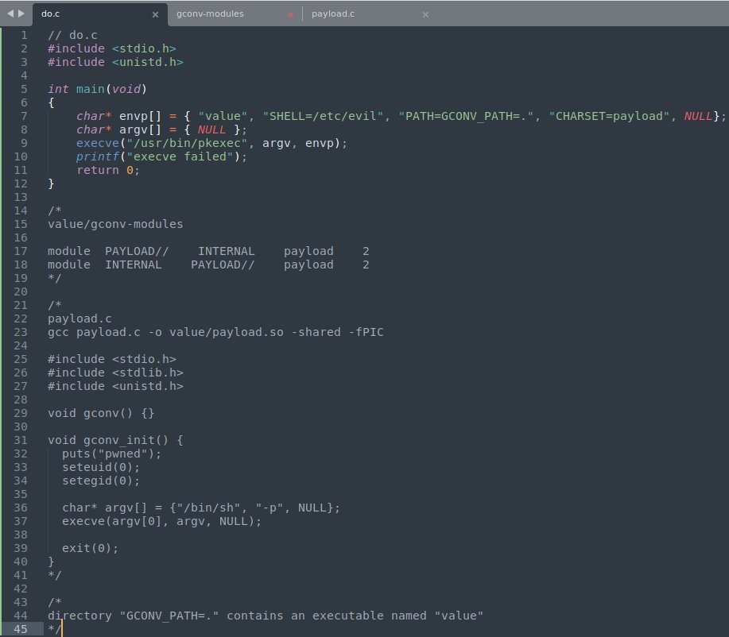Click the "// do.c" comment text

[x=72, y=35]
